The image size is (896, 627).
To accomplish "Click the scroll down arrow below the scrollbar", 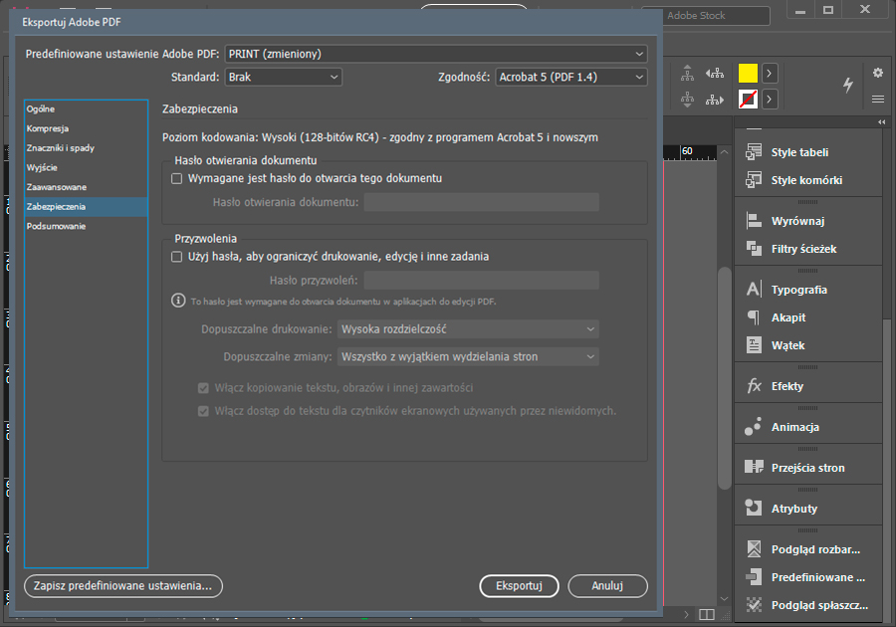I will 724,599.
